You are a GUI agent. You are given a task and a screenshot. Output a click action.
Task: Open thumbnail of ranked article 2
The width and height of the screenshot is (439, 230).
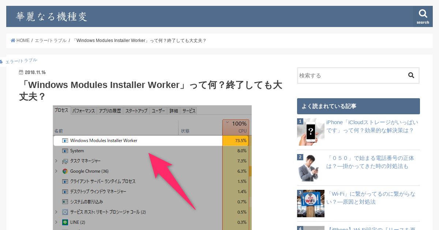pos(311,168)
